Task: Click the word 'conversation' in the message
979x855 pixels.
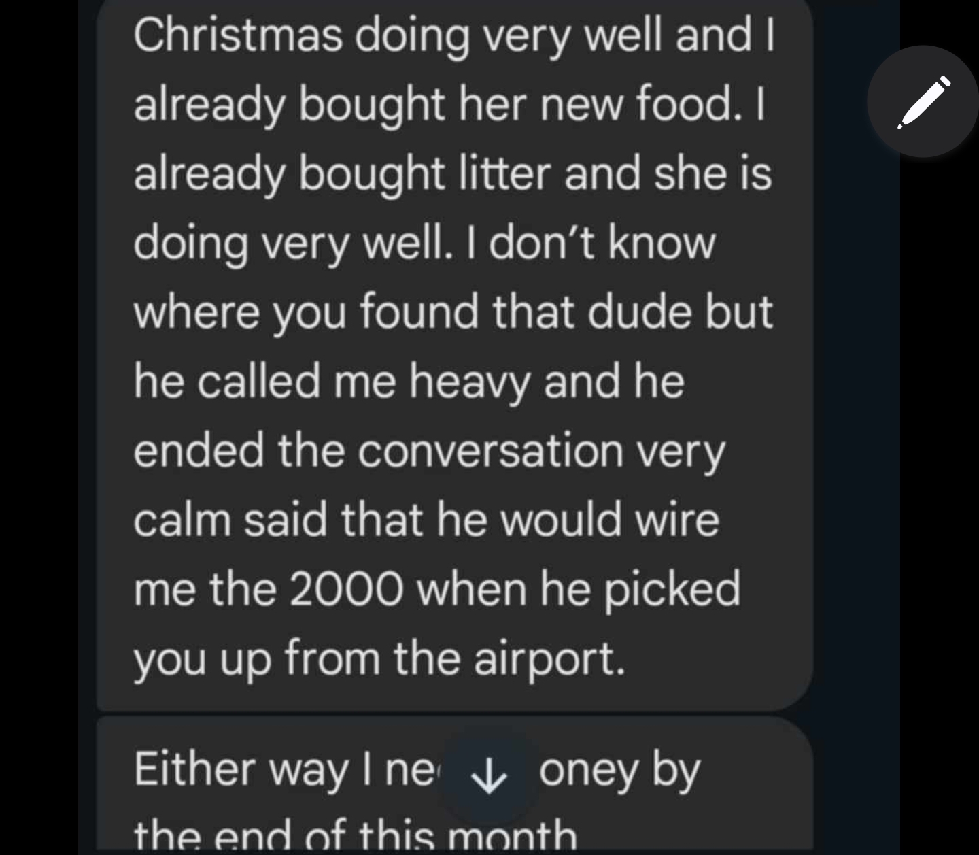Action: (490, 450)
